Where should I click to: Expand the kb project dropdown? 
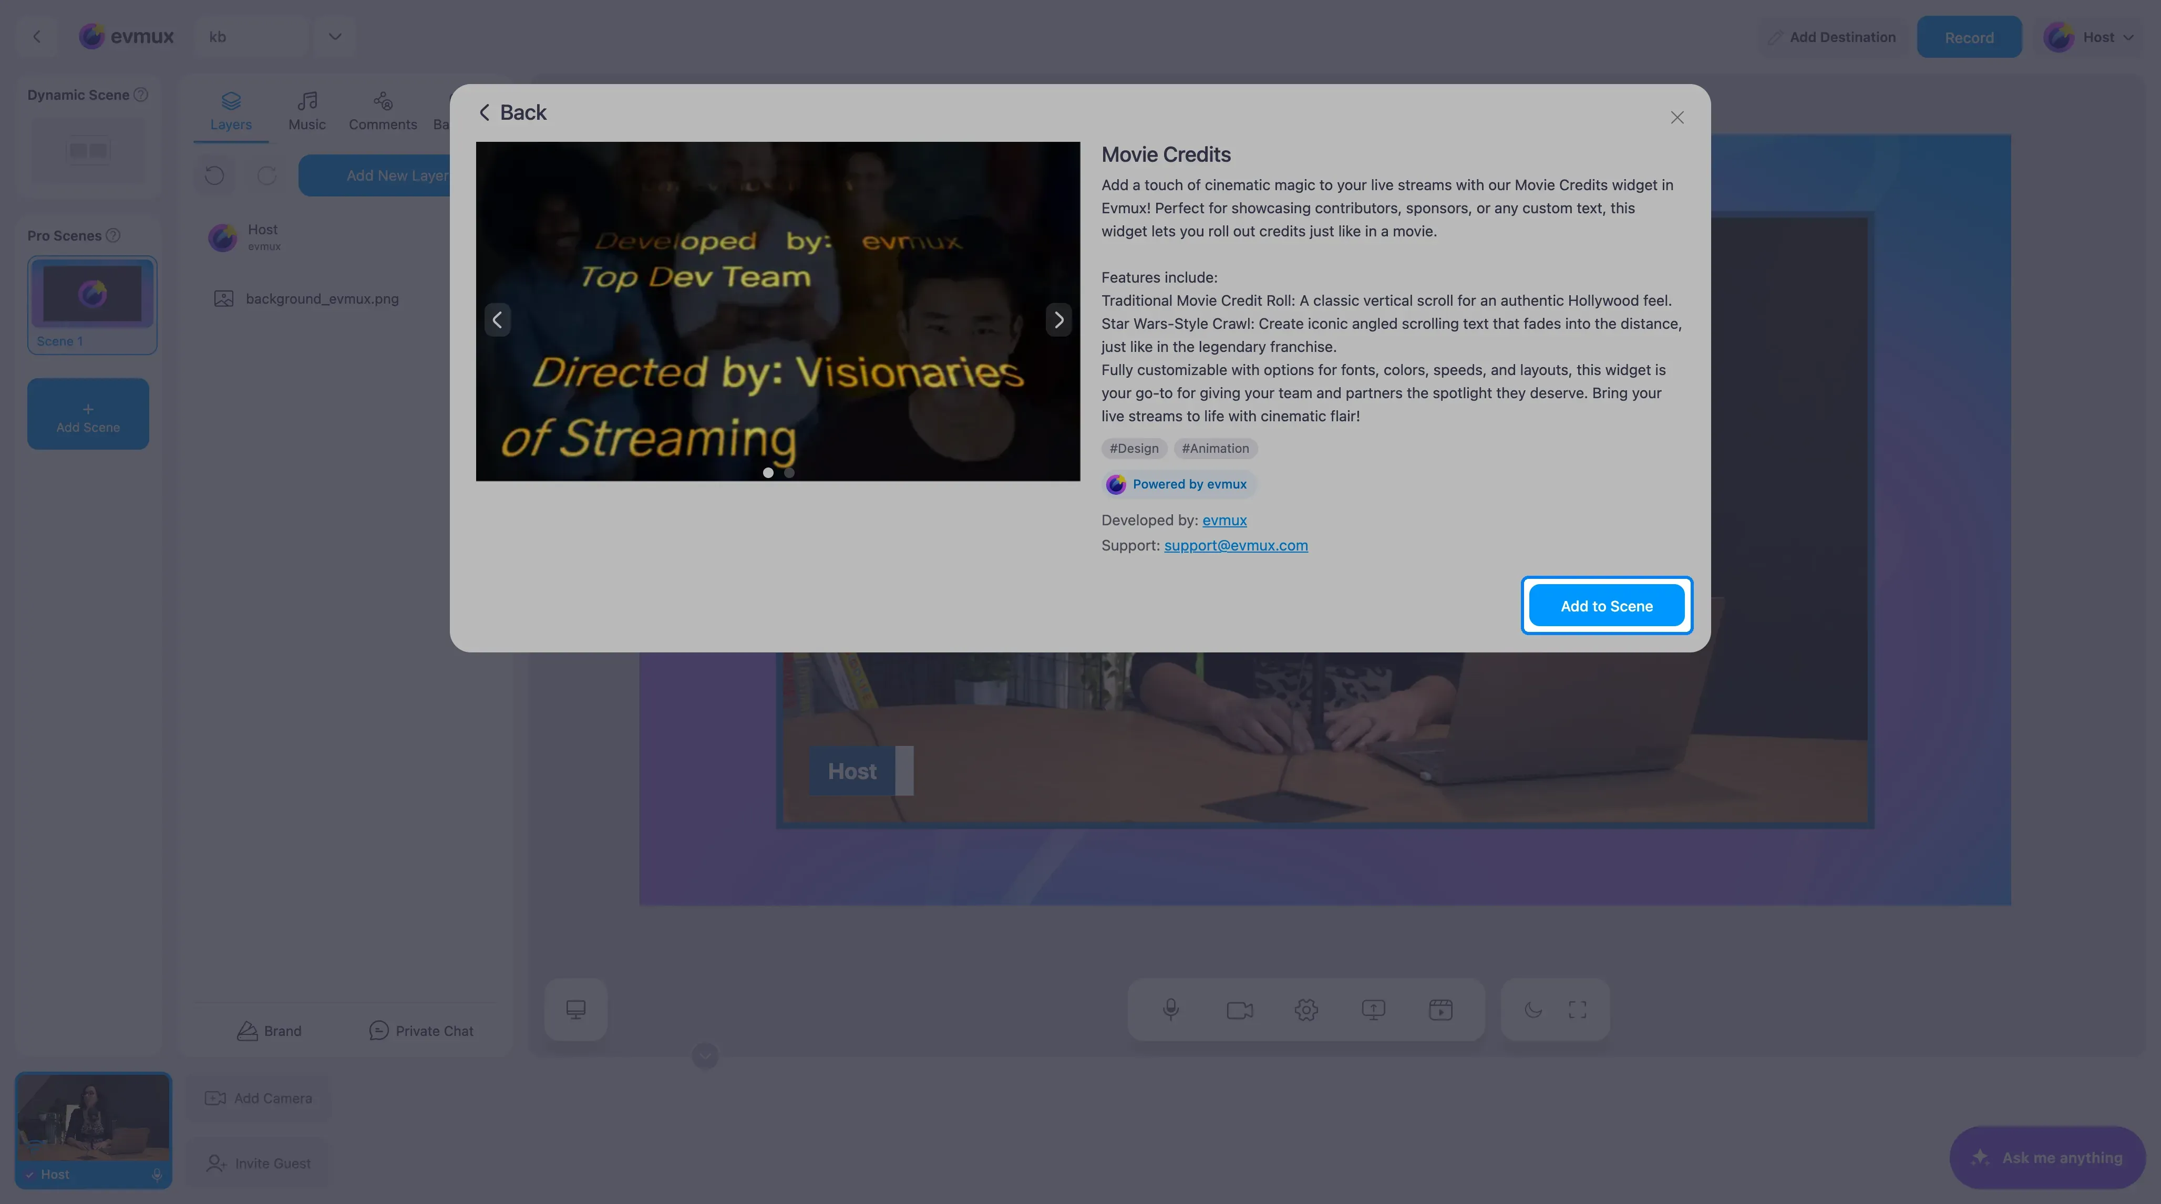pyautogui.click(x=335, y=36)
